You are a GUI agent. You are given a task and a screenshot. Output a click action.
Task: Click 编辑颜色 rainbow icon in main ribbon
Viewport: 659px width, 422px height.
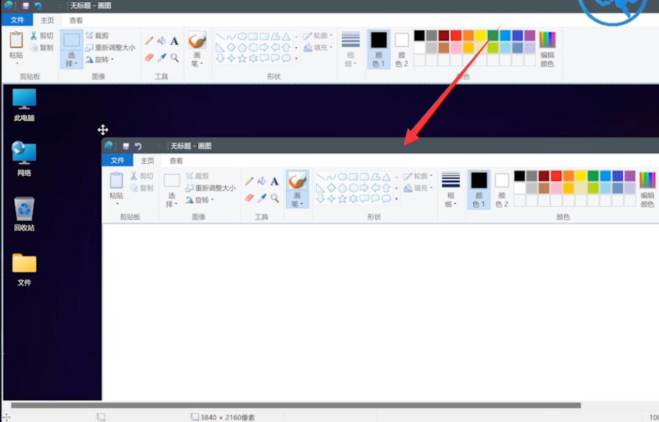547,40
